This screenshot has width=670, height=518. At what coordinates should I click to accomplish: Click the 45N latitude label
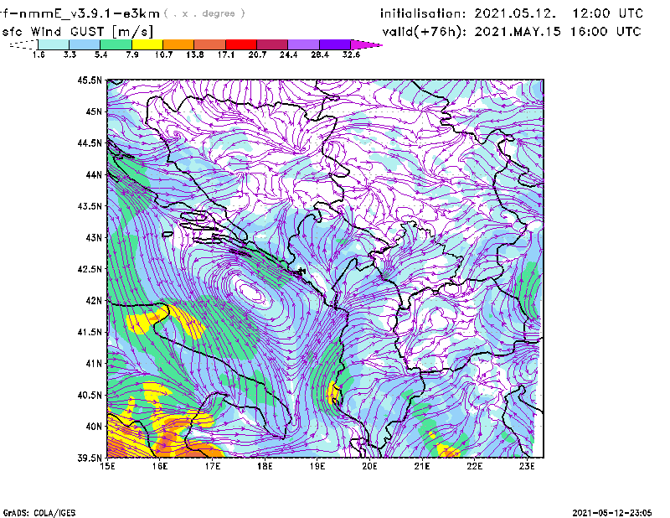[x=94, y=111]
